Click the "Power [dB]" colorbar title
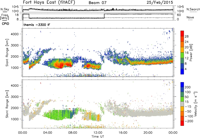 coord(191,53)
